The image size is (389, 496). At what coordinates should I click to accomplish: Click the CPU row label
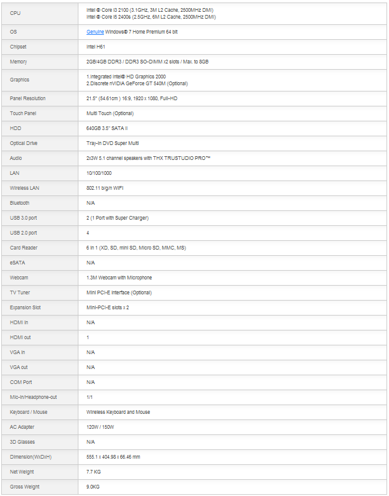click(x=15, y=13)
